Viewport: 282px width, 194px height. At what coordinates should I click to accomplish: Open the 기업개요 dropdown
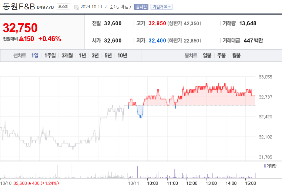pyautogui.click(x=161, y=7)
